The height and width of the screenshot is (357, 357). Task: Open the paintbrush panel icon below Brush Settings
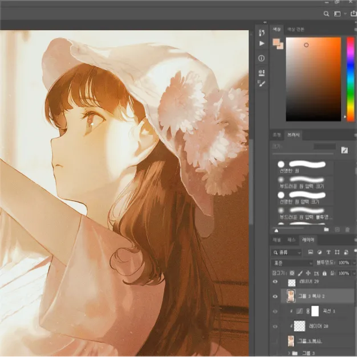coord(262,83)
